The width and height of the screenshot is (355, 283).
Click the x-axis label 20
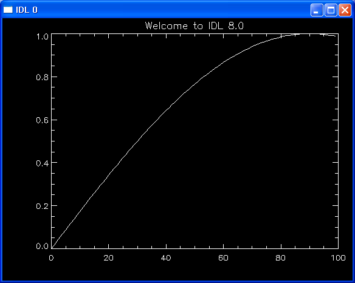[108, 258]
